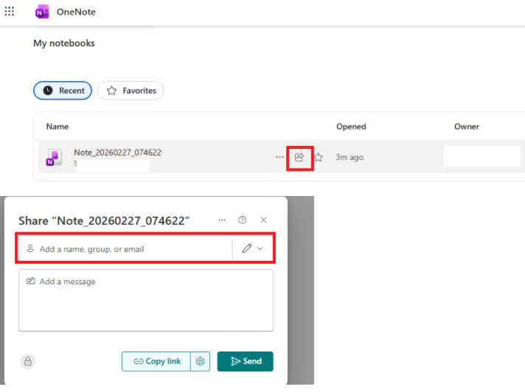The height and width of the screenshot is (392, 525).
Task: Click the 'Add a message' box
Action: (146, 301)
